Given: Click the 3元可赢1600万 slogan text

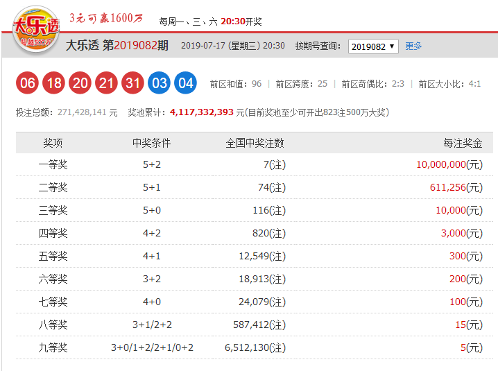Looking at the screenshot, I should coord(106,18).
